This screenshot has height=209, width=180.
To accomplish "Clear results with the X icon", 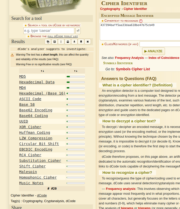I will (x=88, y=42).
